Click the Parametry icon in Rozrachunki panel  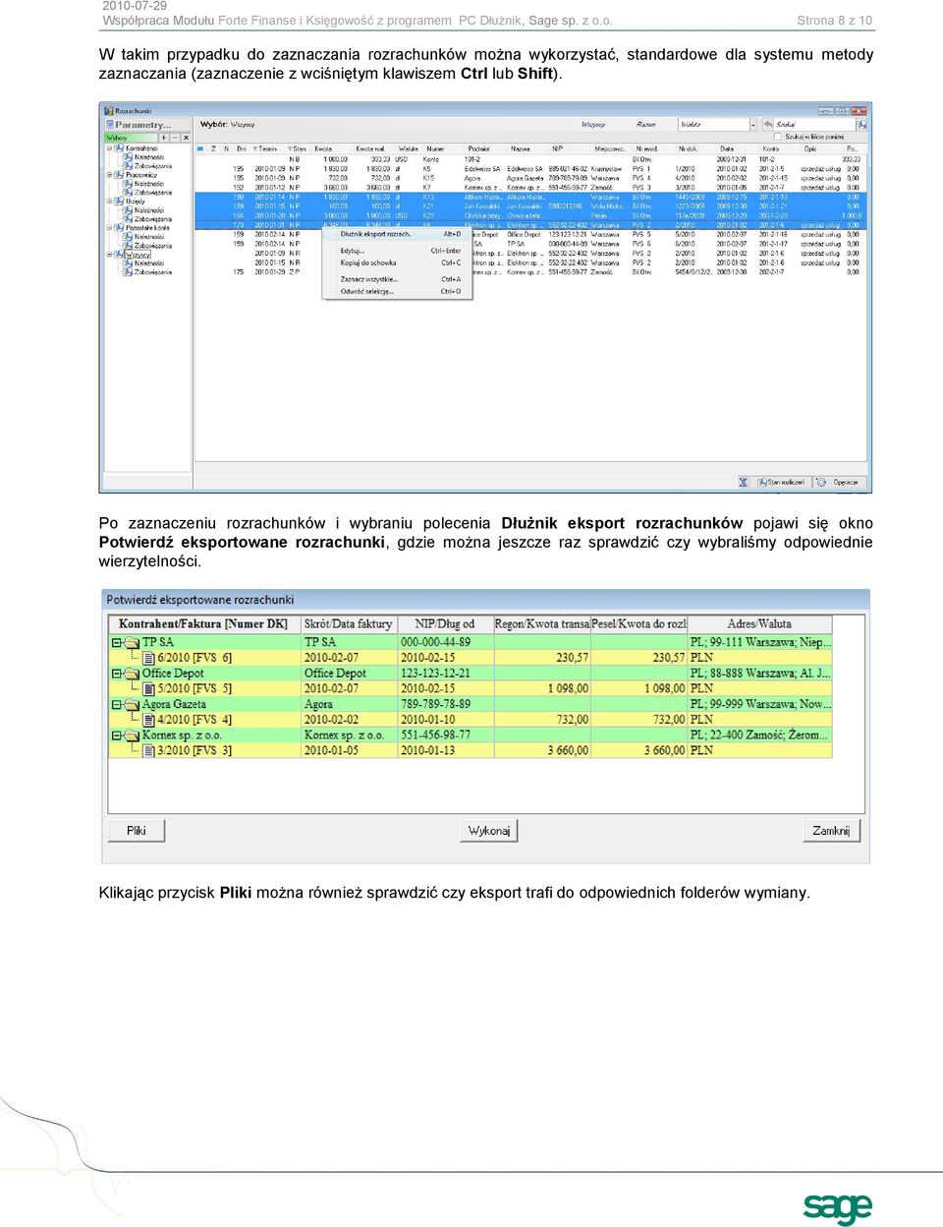(110, 124)
